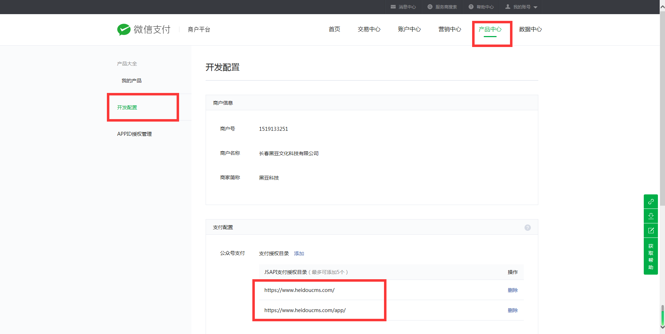The width and height of the screenshot is (665, 334).
Task: Open APPID授权管理 in the sidebar
Action: point(134,134)
